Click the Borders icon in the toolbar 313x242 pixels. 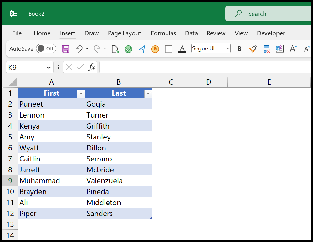coord(168,49)
